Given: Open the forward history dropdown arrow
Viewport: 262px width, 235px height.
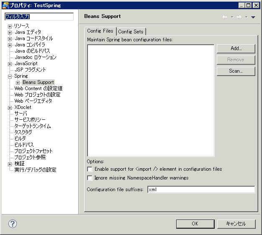Looking at the screenshot, I should click(246, 17).
